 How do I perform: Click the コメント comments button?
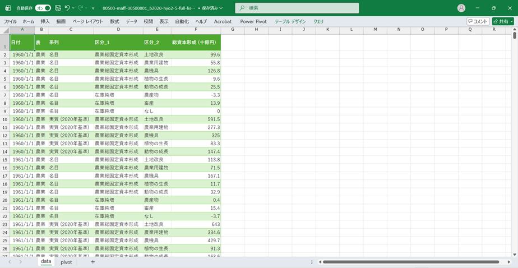(478, 21)
